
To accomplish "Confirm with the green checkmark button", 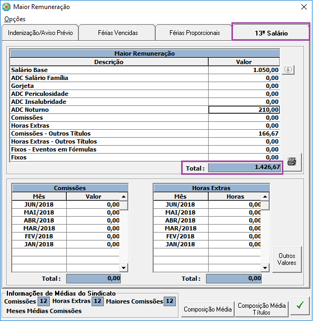I will click(300, 306).
